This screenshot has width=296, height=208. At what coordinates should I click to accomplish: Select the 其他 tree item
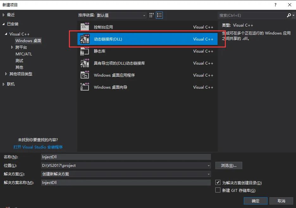(x=19, y=67)
